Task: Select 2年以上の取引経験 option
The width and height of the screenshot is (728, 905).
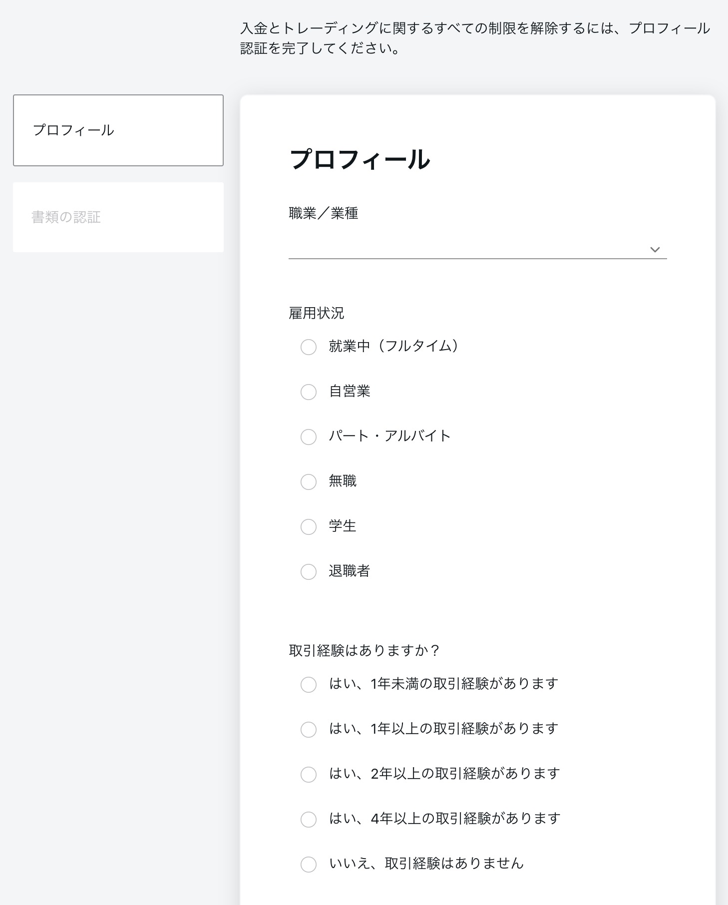Action: tap(309, 775)
